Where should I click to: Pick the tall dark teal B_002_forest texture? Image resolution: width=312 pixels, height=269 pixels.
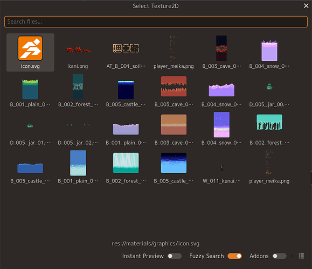coord(78,90)
